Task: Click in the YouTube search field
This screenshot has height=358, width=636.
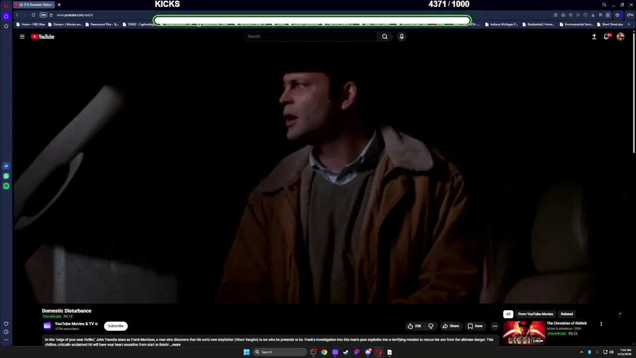Action: click(311, 36)
